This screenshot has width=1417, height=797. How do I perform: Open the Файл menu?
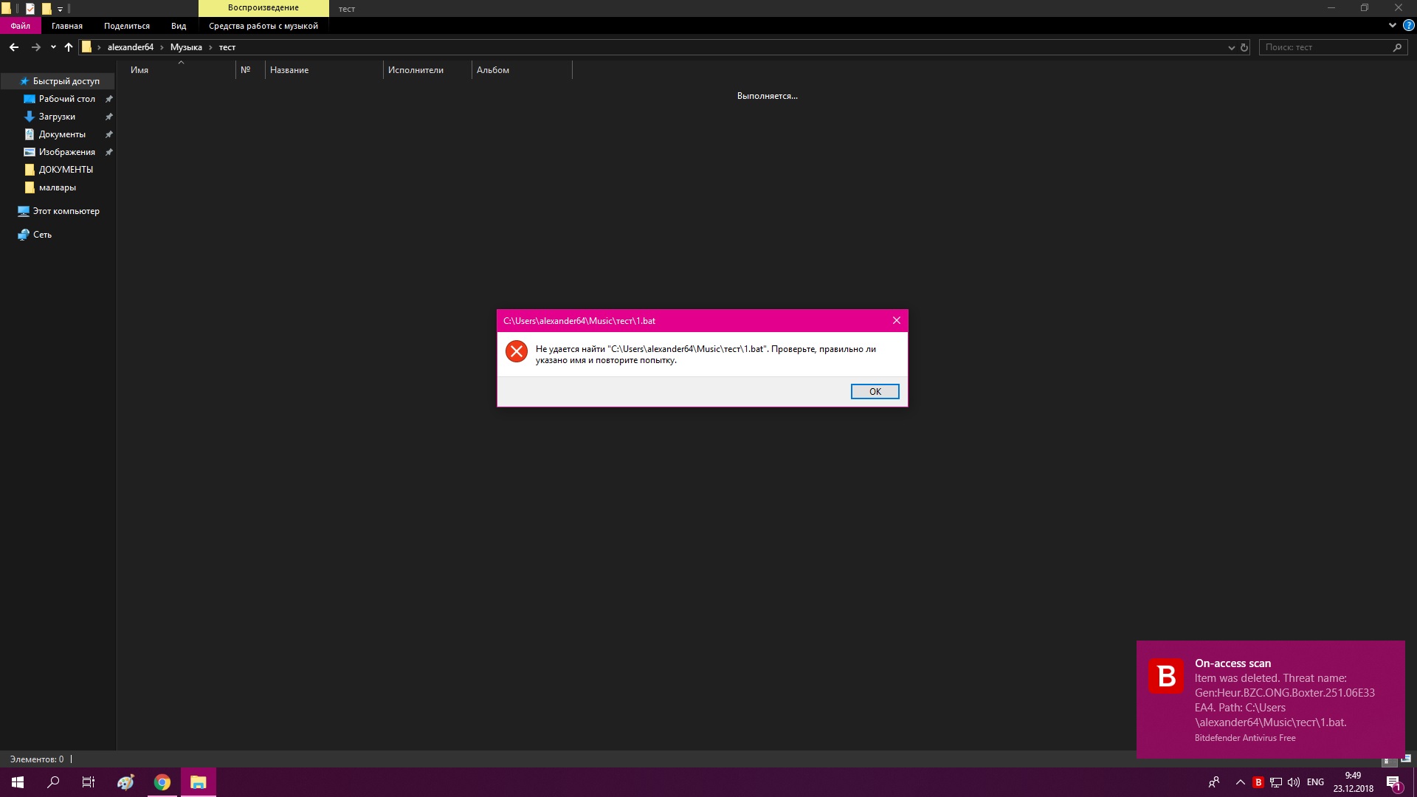[21, 26]
